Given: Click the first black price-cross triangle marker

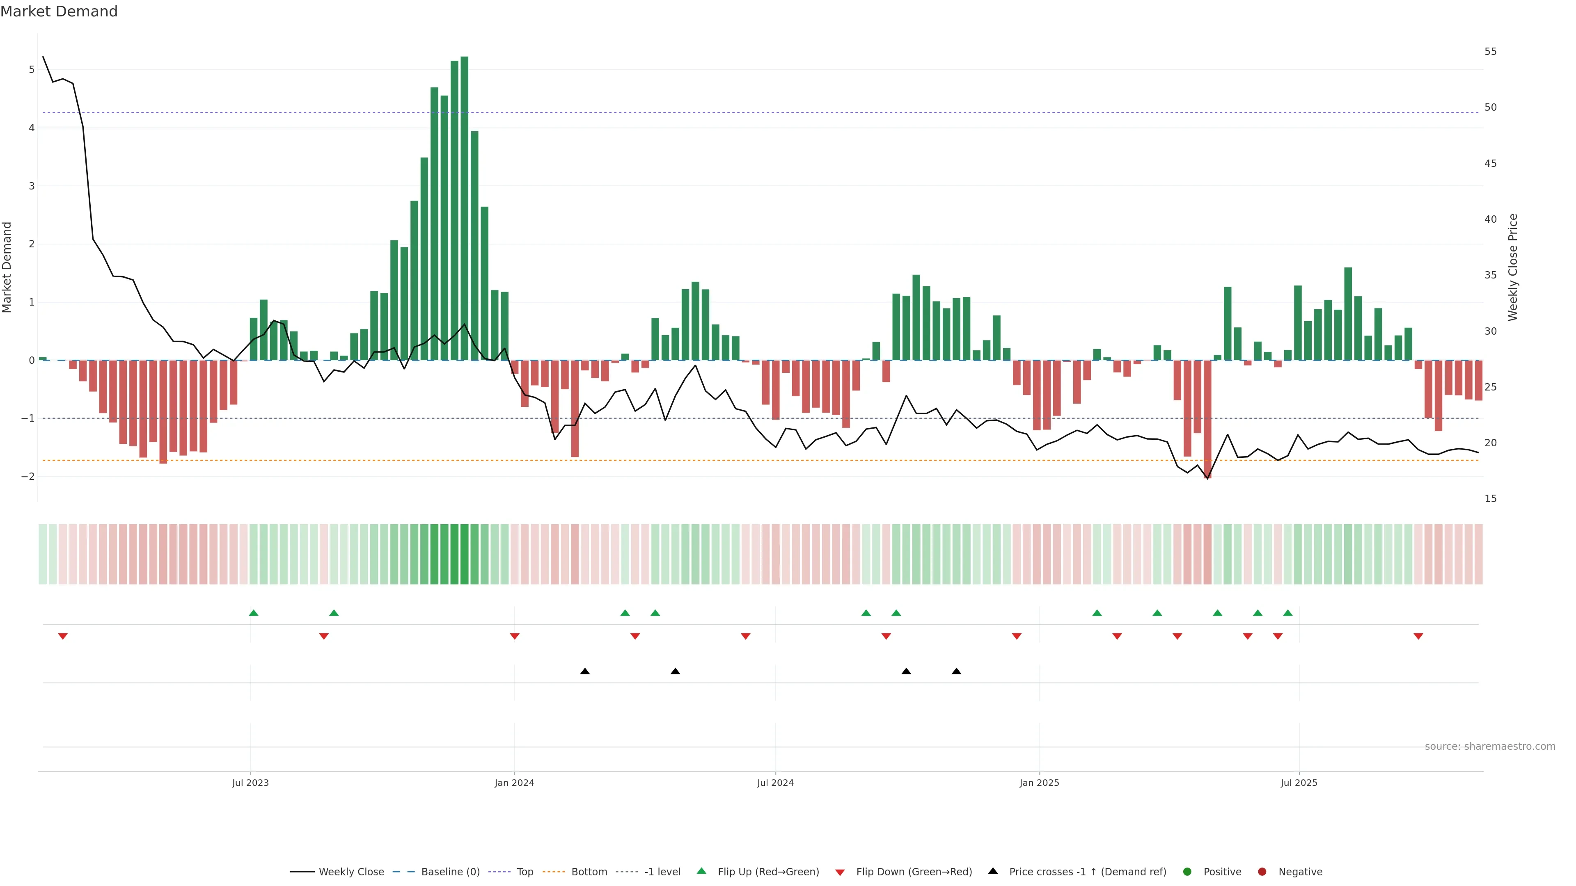Looking at the screenshot, I should (585, 671).
